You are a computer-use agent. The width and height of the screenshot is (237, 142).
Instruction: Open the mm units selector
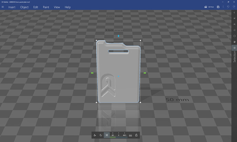[130, 135]
